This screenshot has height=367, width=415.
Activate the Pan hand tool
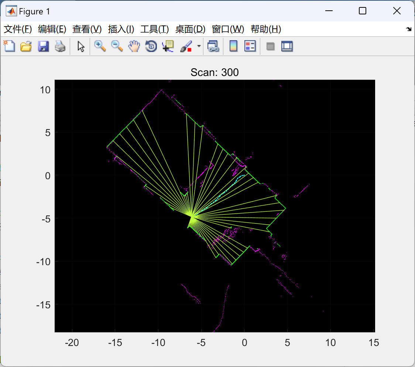click(134, 46)
